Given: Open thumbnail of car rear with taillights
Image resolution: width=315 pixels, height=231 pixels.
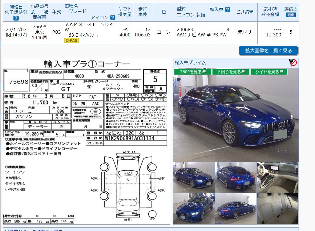Looking at the screenshot, I should [236, 178].
